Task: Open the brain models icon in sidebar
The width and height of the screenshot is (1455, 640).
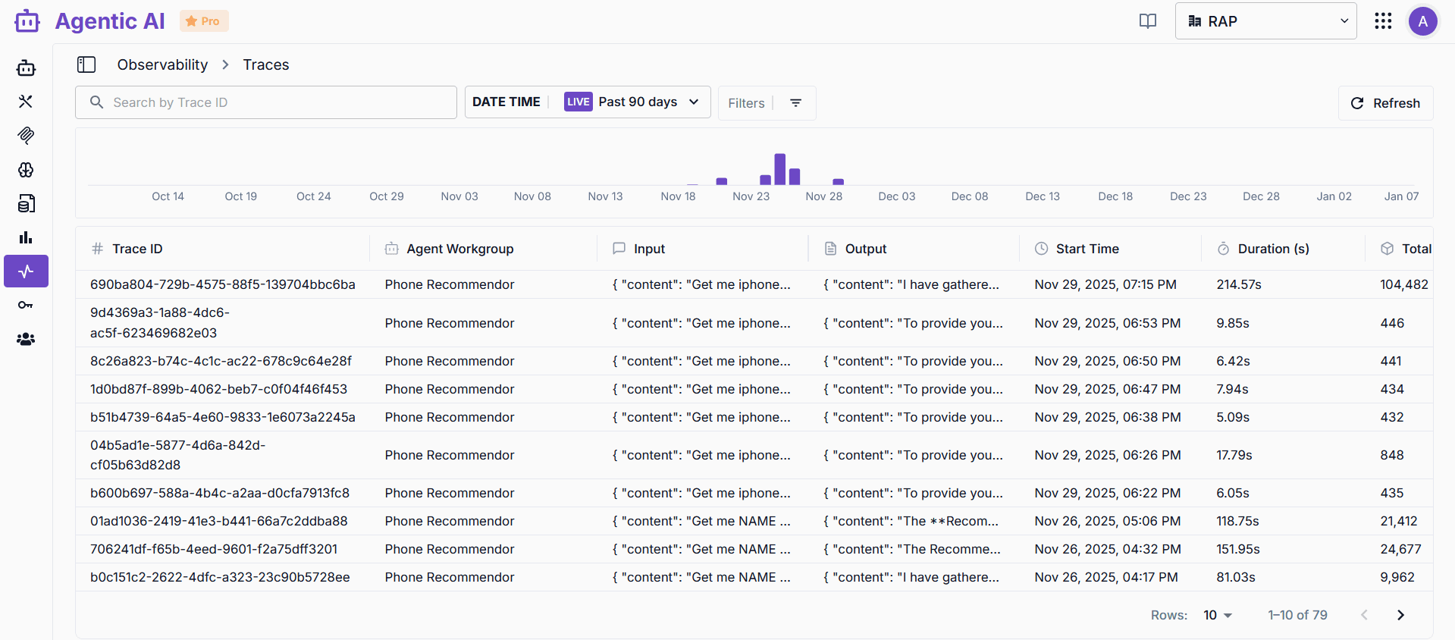Action: (26, 170)
